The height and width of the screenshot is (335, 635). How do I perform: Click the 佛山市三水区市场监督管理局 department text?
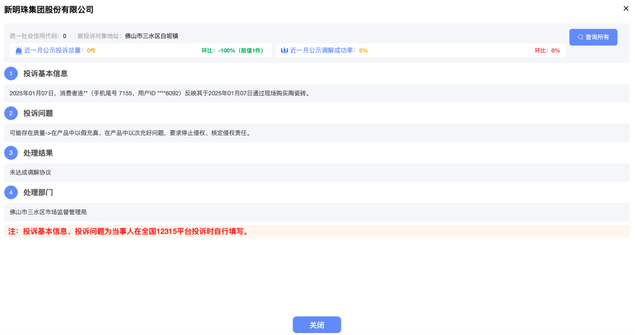[x=48, y=212]
